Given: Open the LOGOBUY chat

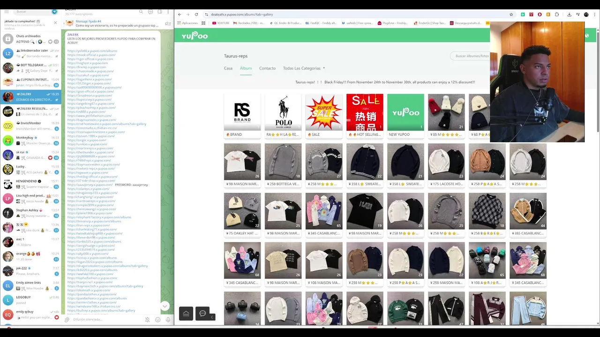Looking at the screenshot, I should (x=30, y=300).
